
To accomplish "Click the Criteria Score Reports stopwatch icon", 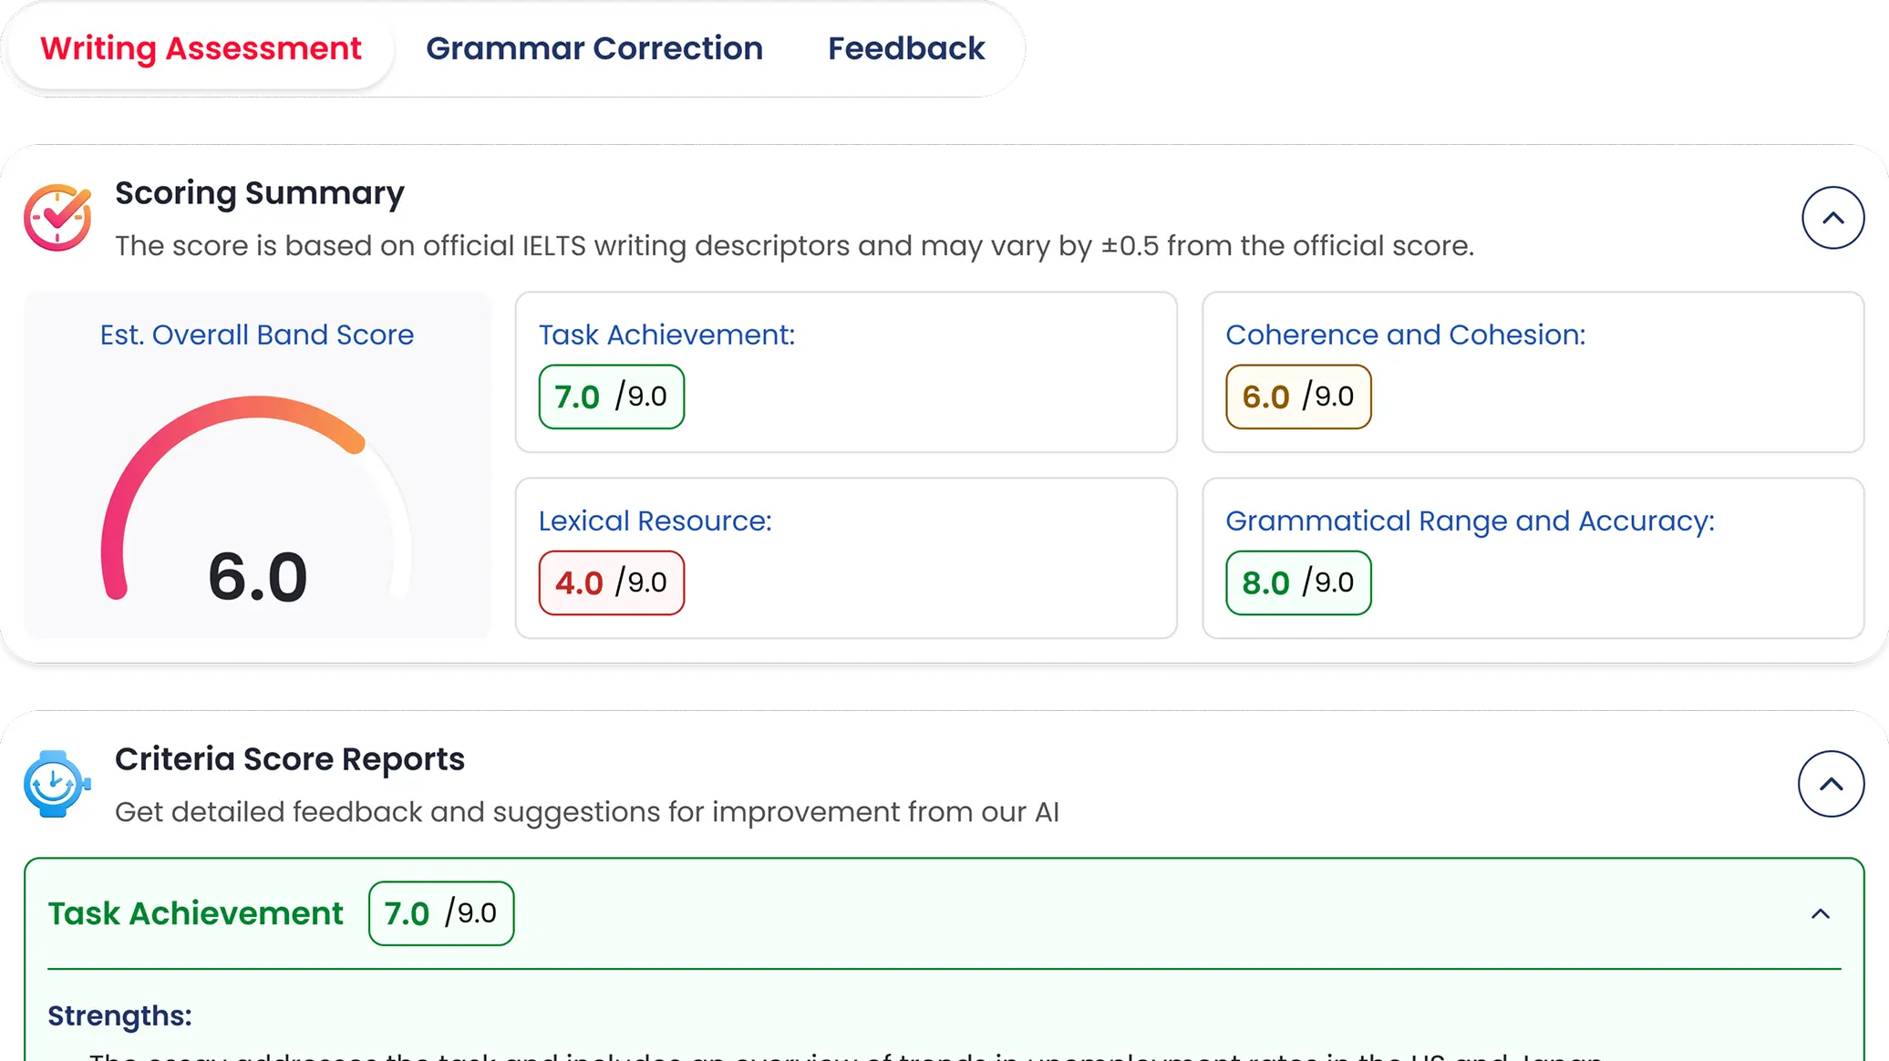I will tap(57, 784).
